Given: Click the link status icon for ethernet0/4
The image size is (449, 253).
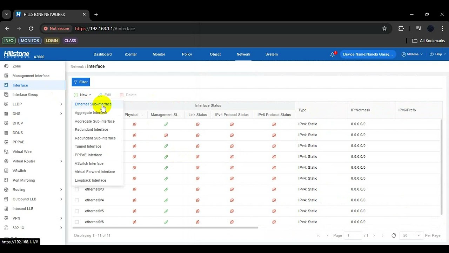Looking at the screenshot, I should tap(197, 200).
